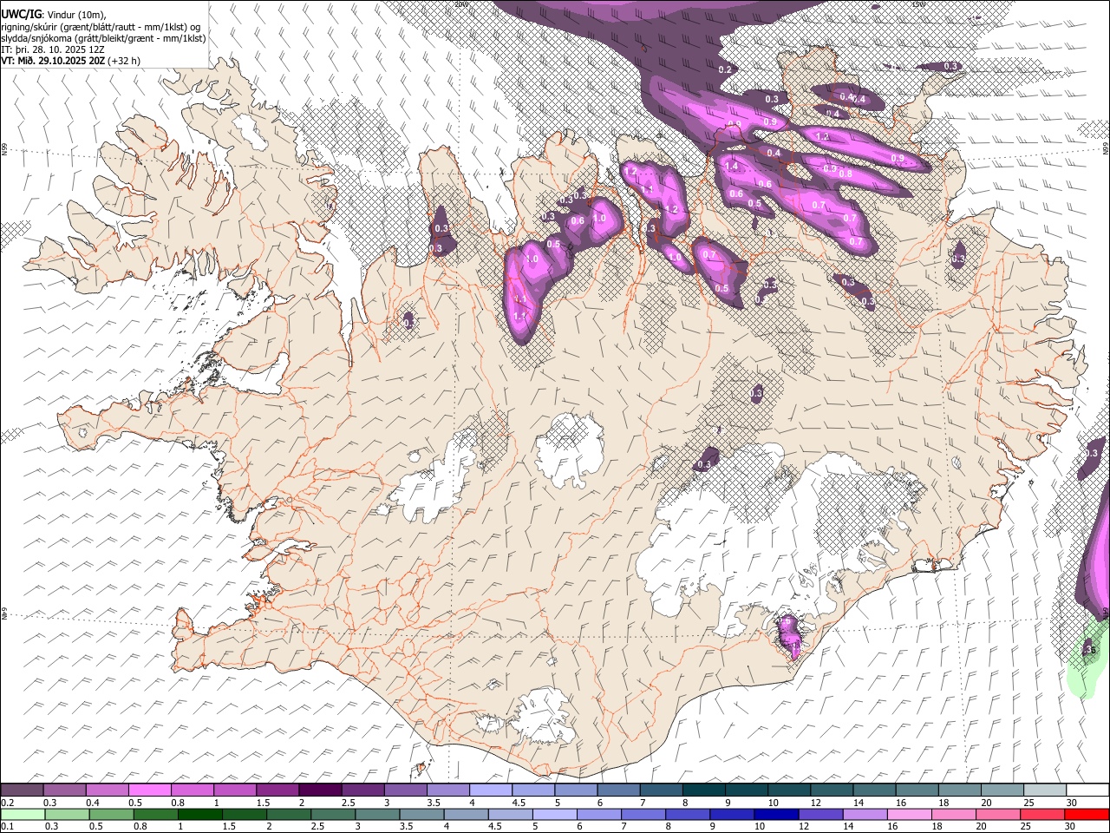Click the white upper legend swatch above 30
The width and height of the screenshot is (1110, 833).
1087,790
